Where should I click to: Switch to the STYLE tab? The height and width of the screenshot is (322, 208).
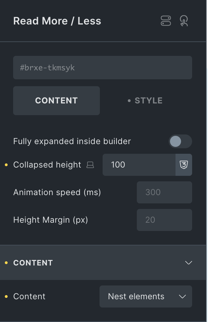[x=145, y=101]
